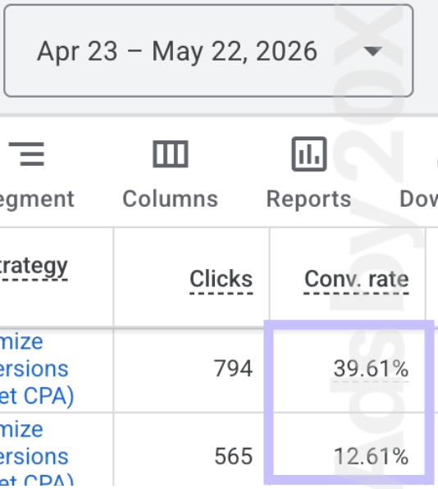The height and width of the screenshot is (489, 438).
Task: Click the Segment lines icon
Action: click(27, 153)
